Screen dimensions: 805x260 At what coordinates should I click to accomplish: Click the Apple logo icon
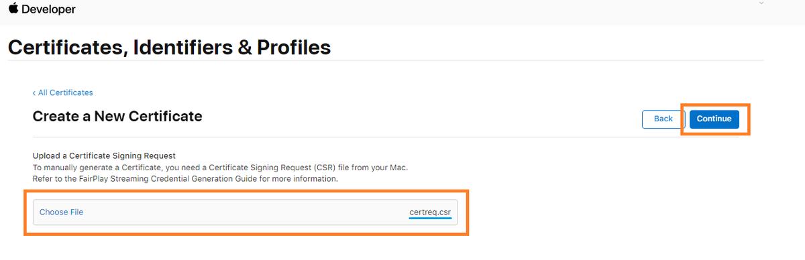[13, 9]
